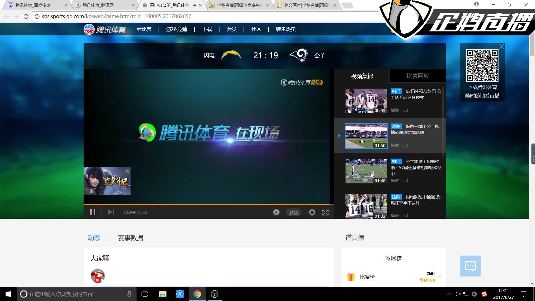Switch to 英文原声 企鹅直播 tab

click(x=307, y=5)
